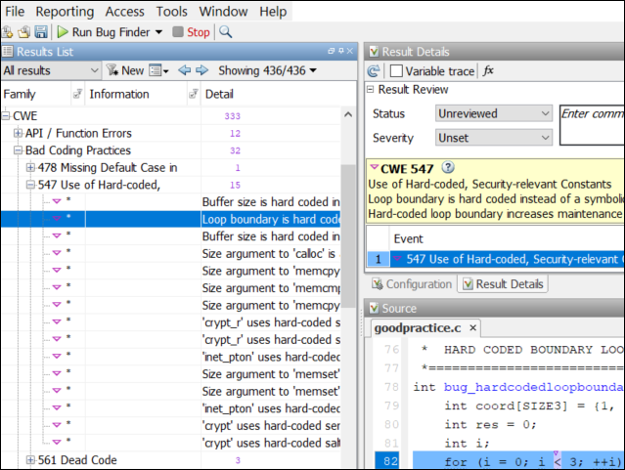The width and height of the screenshot is (625, 470).
Task: Click the Enter comment text field
Action: (x=593, y=125)
